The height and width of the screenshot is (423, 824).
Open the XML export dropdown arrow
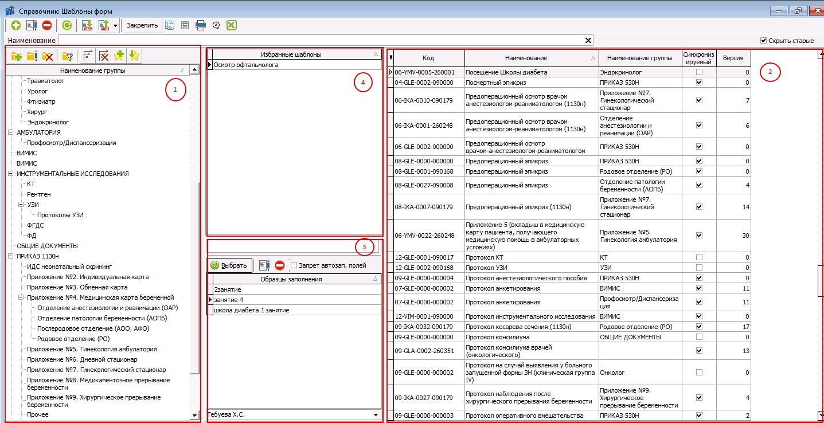tap(115, 25)
